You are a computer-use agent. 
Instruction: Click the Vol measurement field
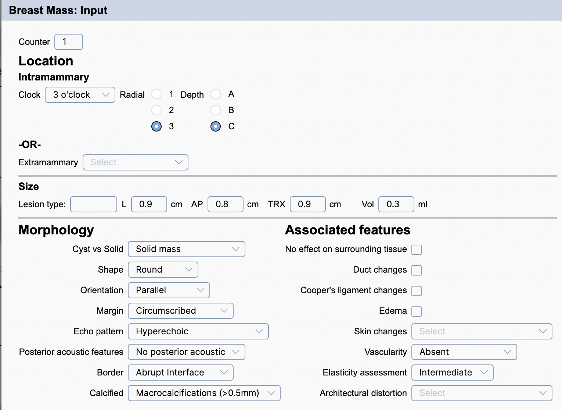(396, 204)
